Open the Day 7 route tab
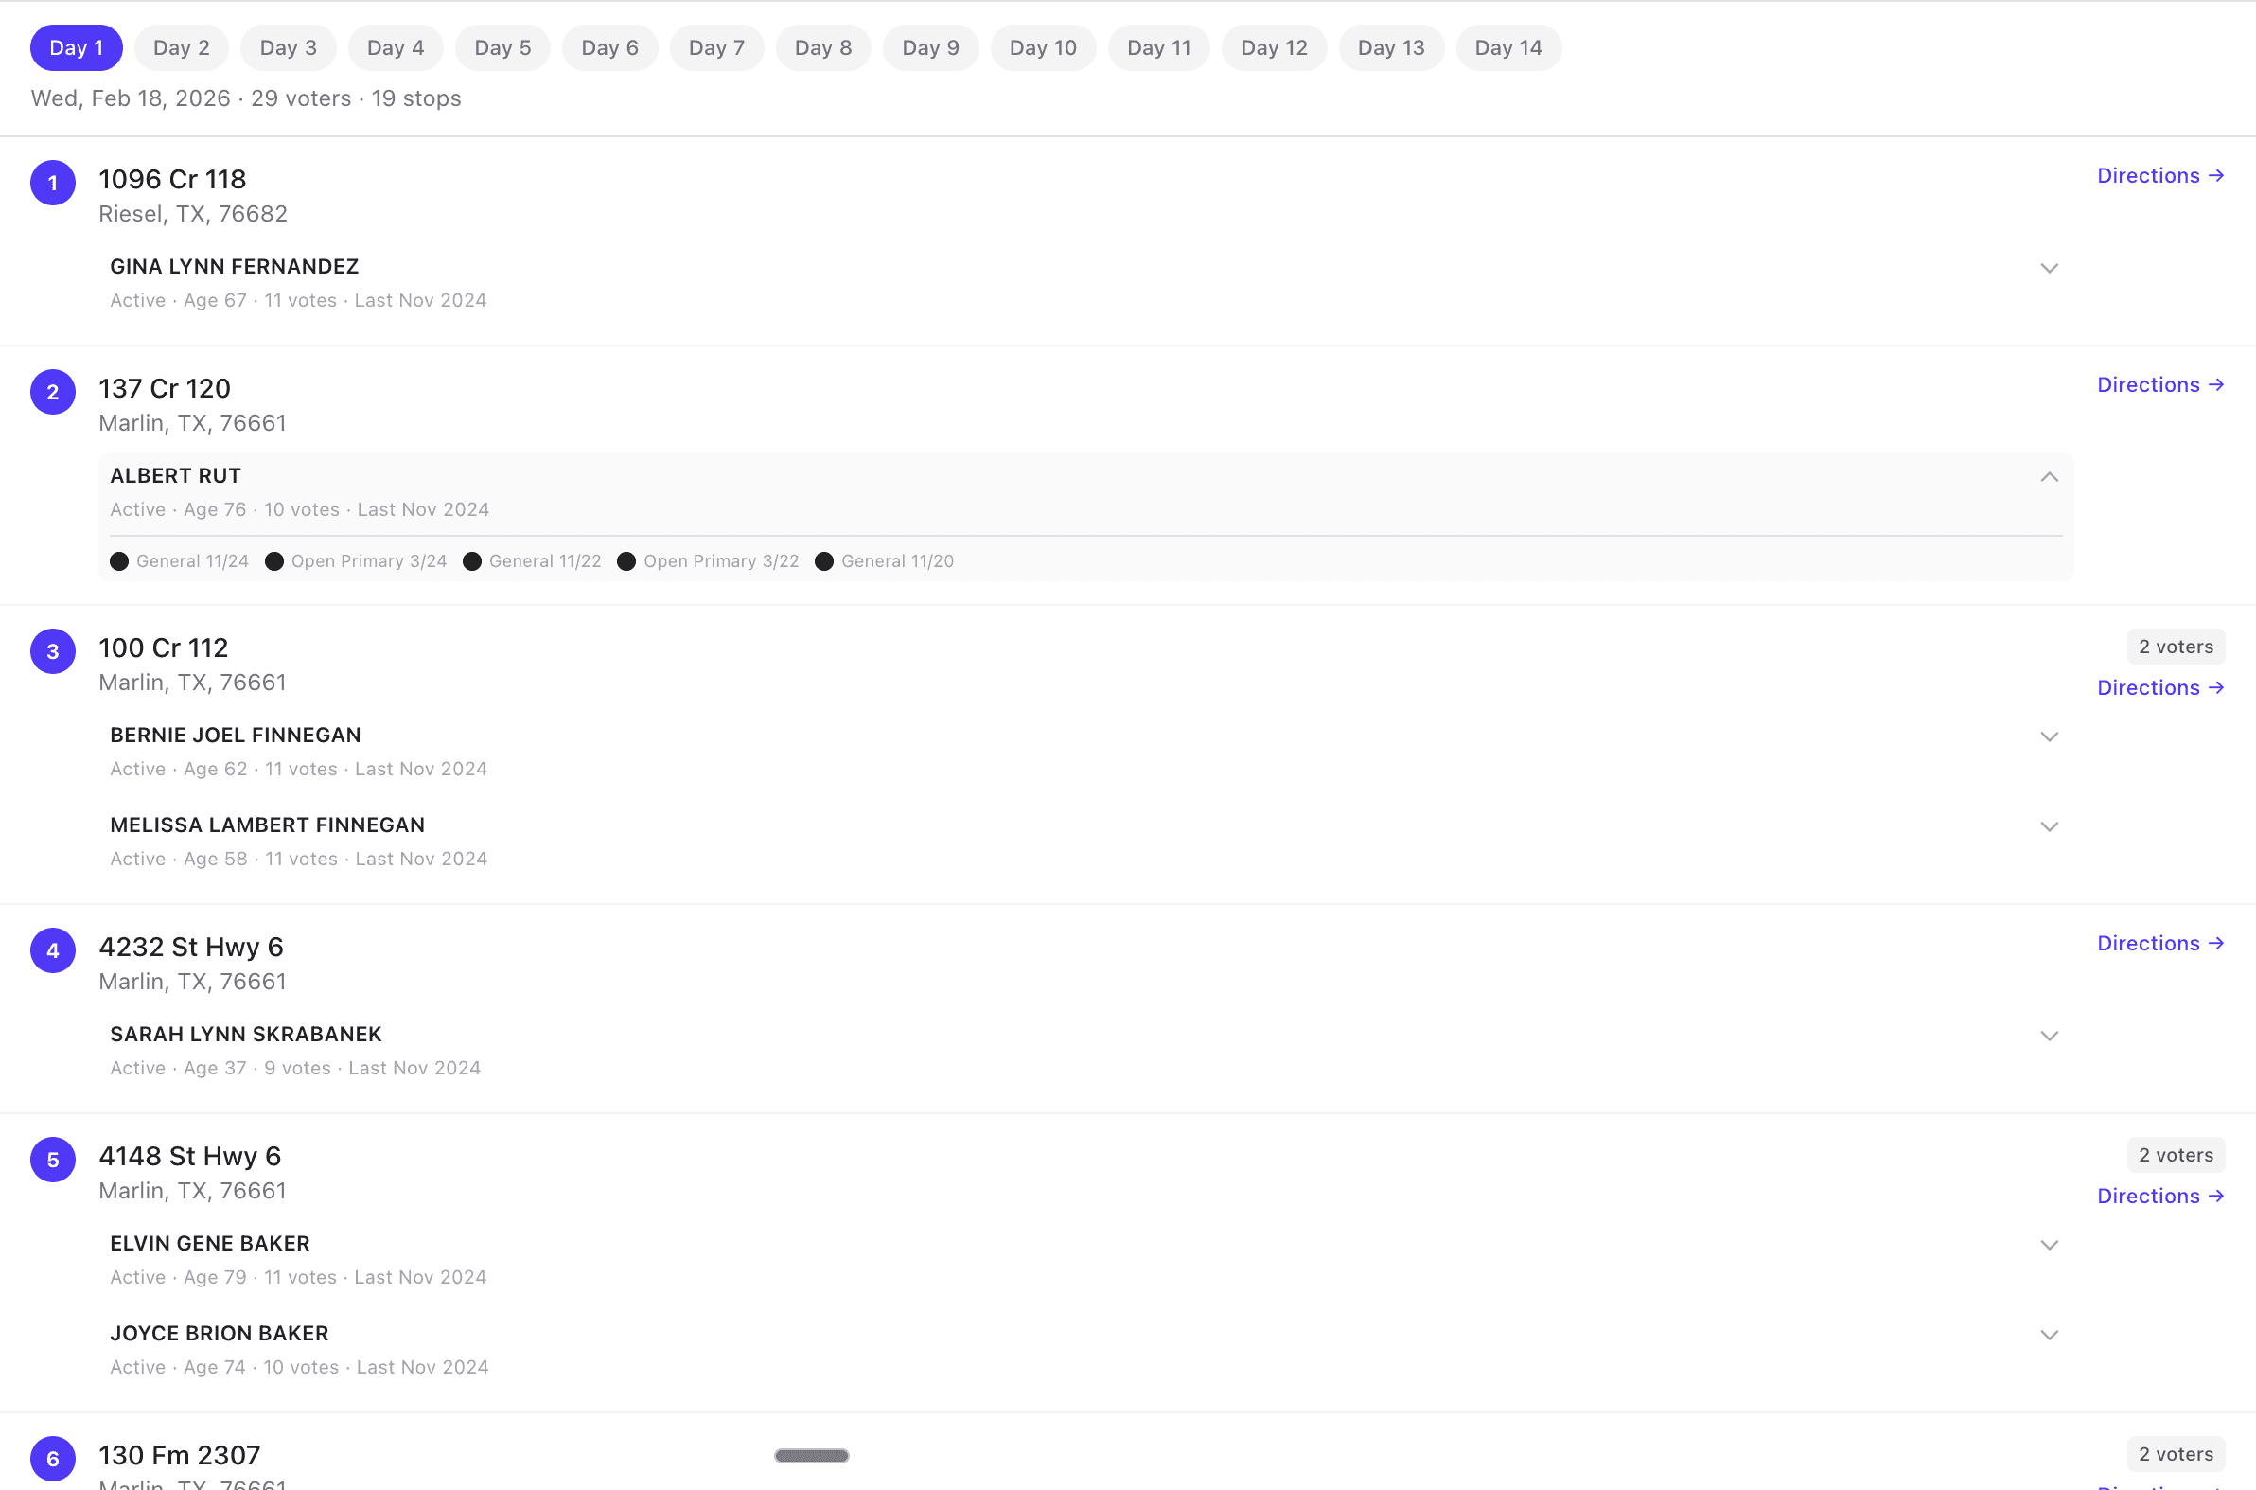2256x1490 pixels. pos(716,47)
